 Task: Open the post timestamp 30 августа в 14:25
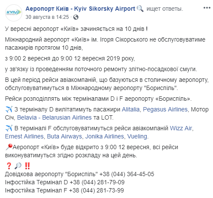(x=47, y=17)
